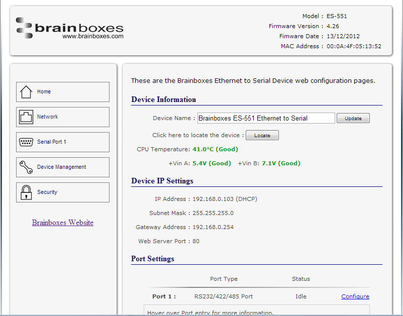
Task: Open the Home menu item
Action: [x=63, y=92]
